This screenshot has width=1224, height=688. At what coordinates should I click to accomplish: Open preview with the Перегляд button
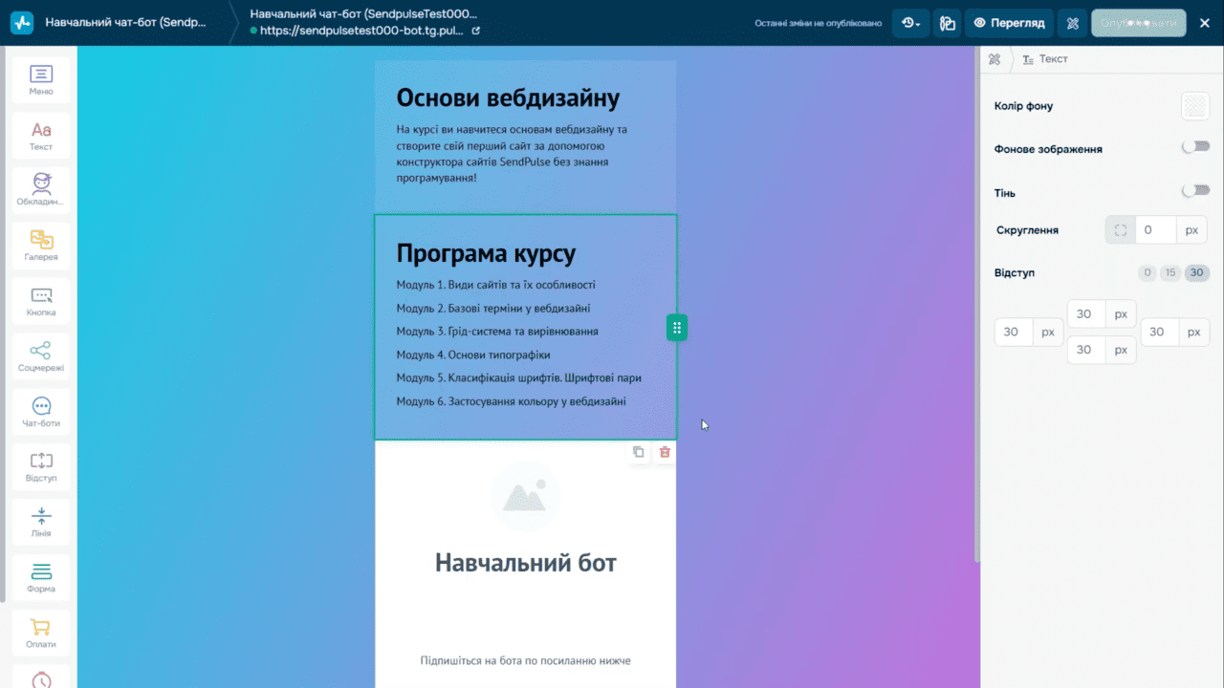coord(1009,22)
